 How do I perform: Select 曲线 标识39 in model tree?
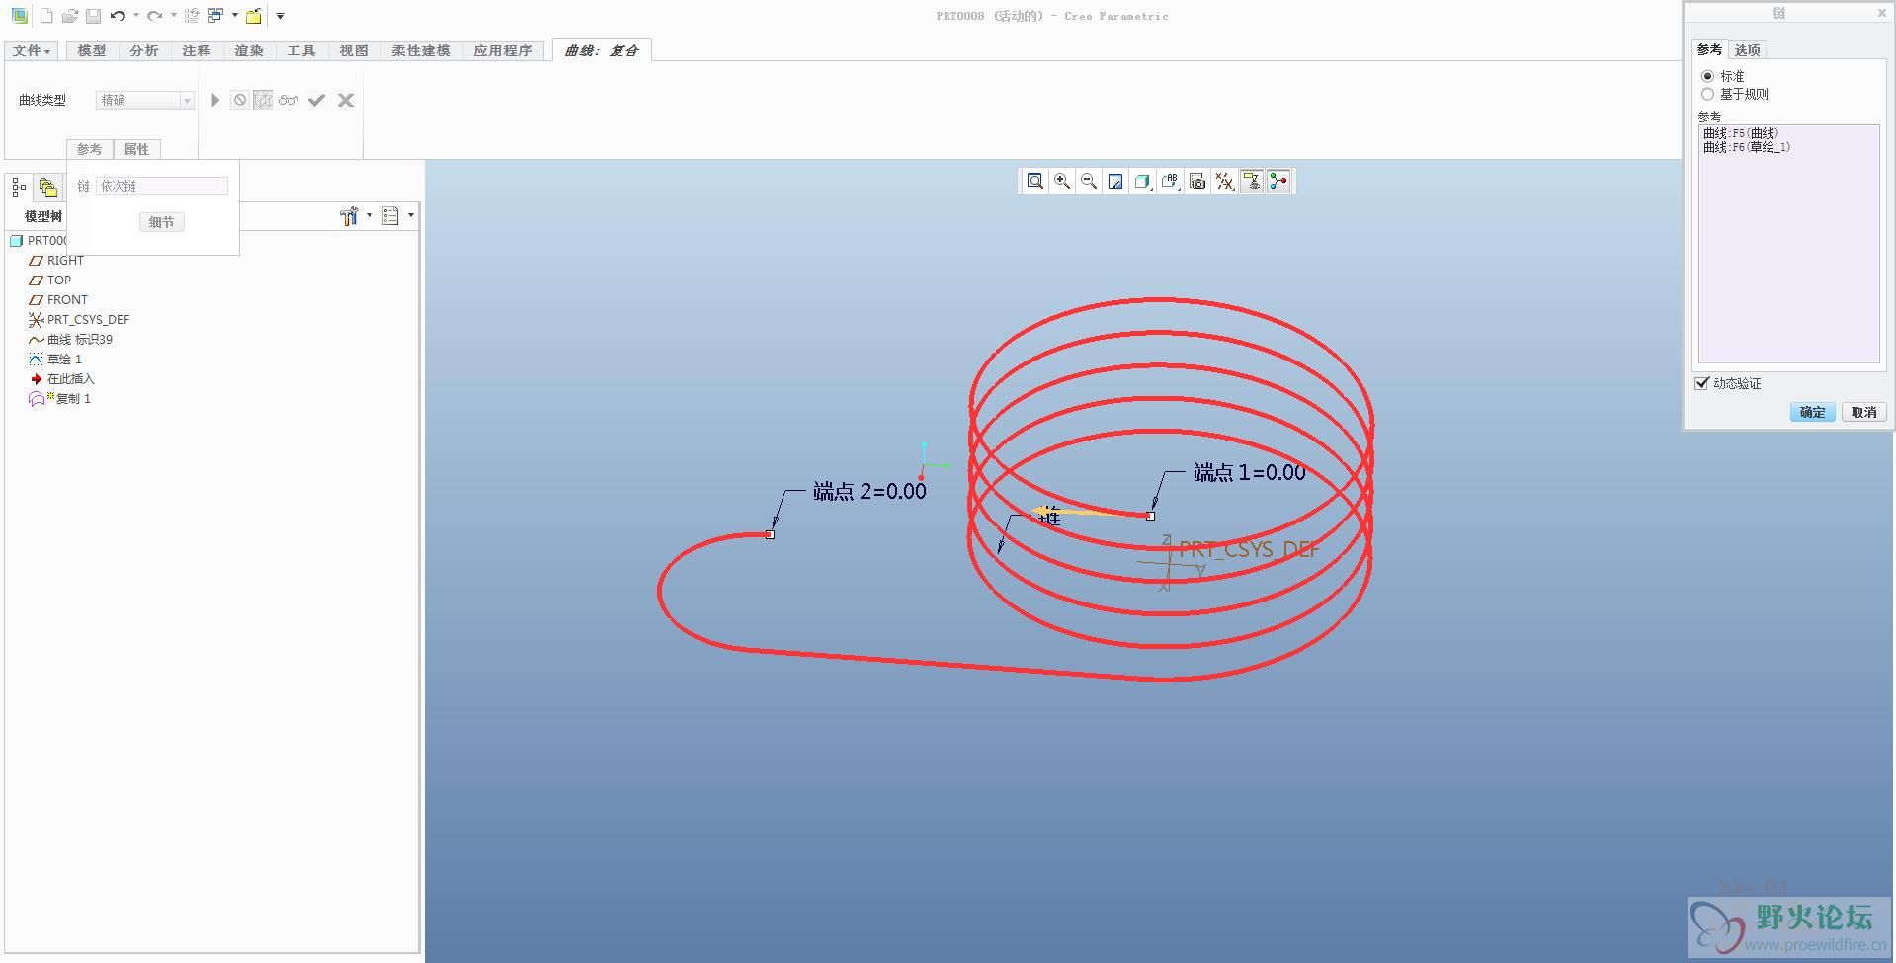70,339
